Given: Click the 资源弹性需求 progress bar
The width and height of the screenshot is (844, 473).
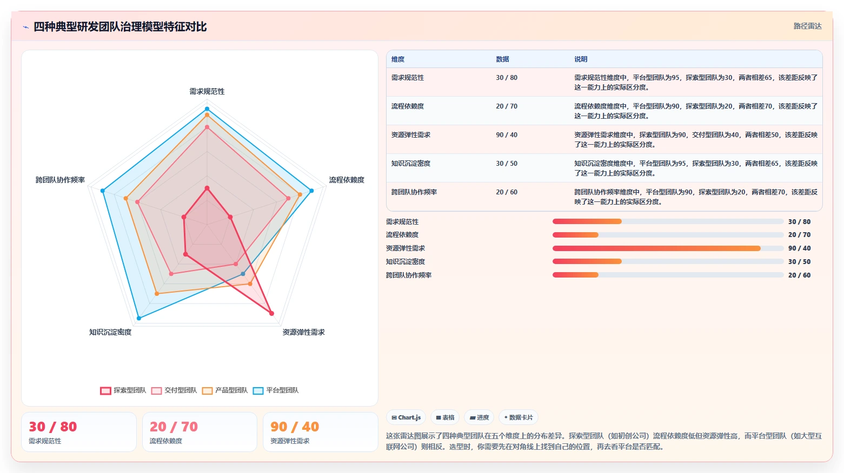Looking at the screenshot, I should pos(668,248).
